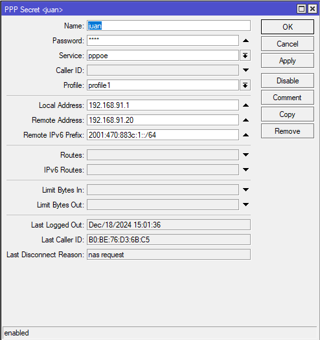Collapse the Remote IPv6 Prefix arrow

coord(246,135)
